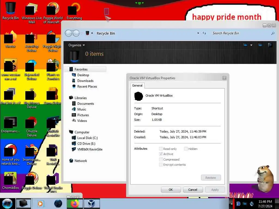This screenshot has height=209, width=279.
Task: Open media player icon in taskbar
Action: pos(40,204)
